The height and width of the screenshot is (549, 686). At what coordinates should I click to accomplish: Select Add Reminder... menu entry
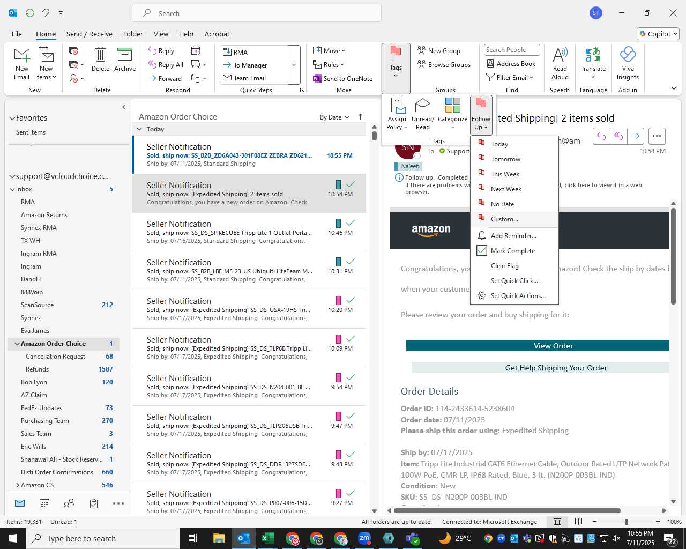[x=514, y=236]
